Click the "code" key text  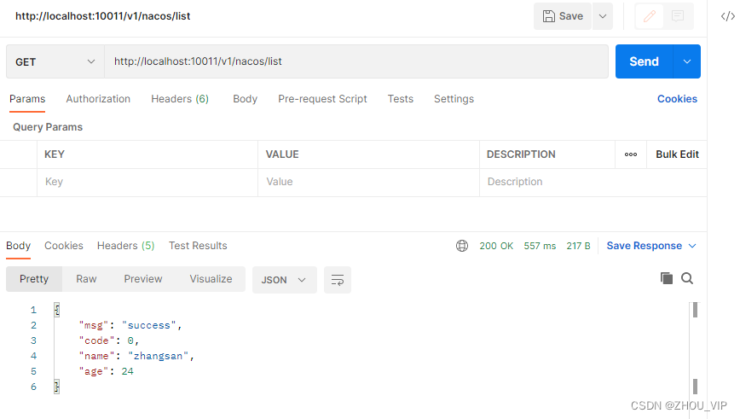tap(96, 340)
